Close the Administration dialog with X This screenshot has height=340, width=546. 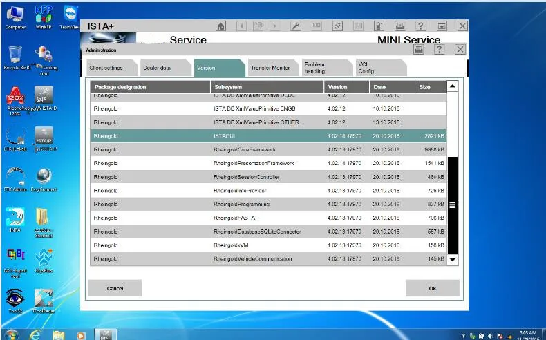[460, 50]
